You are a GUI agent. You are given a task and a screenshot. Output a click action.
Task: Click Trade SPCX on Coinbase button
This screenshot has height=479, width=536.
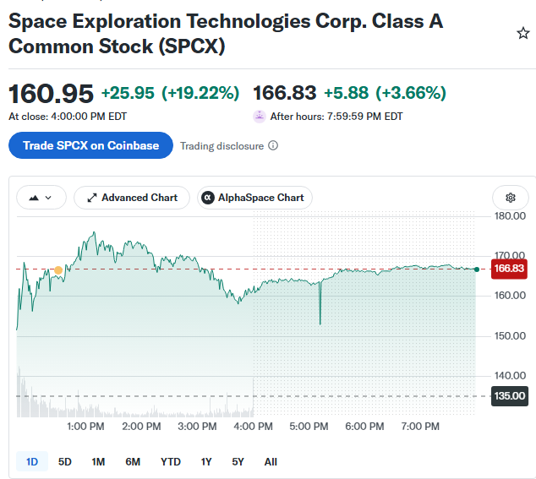[90, 145]
